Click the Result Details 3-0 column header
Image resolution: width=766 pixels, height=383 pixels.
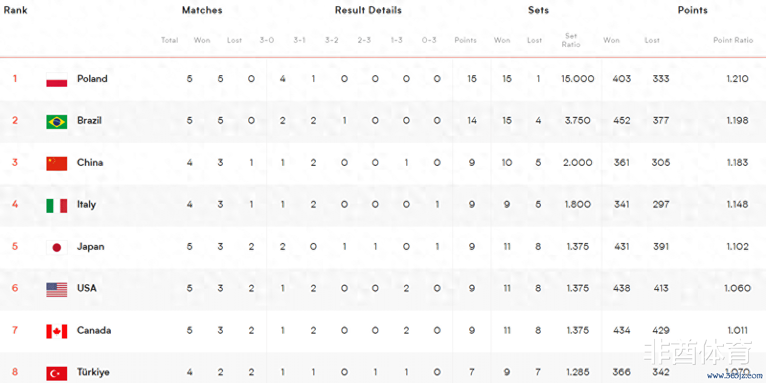(267, 40)
